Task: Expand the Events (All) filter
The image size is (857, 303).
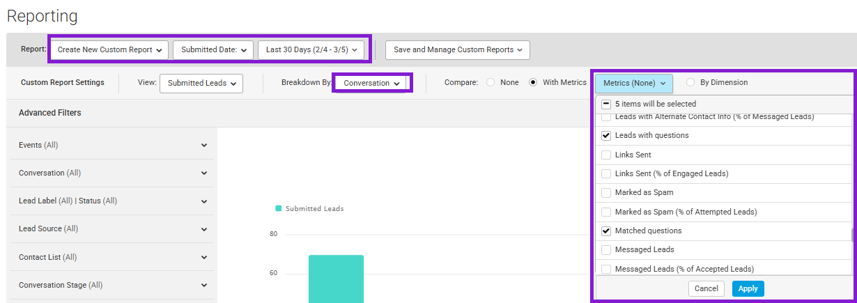Action: (x=111, y=145)
